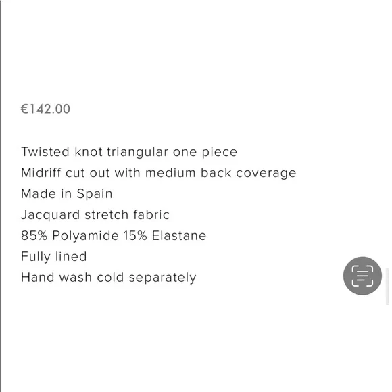Click the €142.00 price text

[45, 109]
